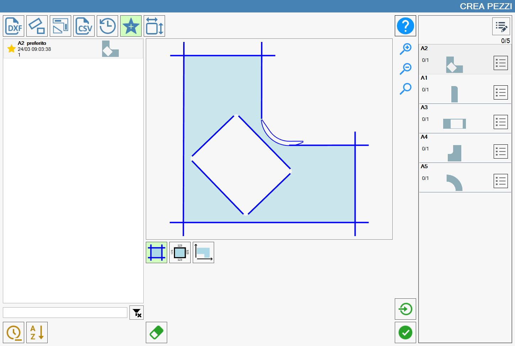Open the help question mark
515x346 pixels.
point(405,26)
